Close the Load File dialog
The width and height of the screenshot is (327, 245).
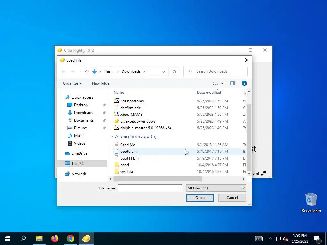coord(247,60)
